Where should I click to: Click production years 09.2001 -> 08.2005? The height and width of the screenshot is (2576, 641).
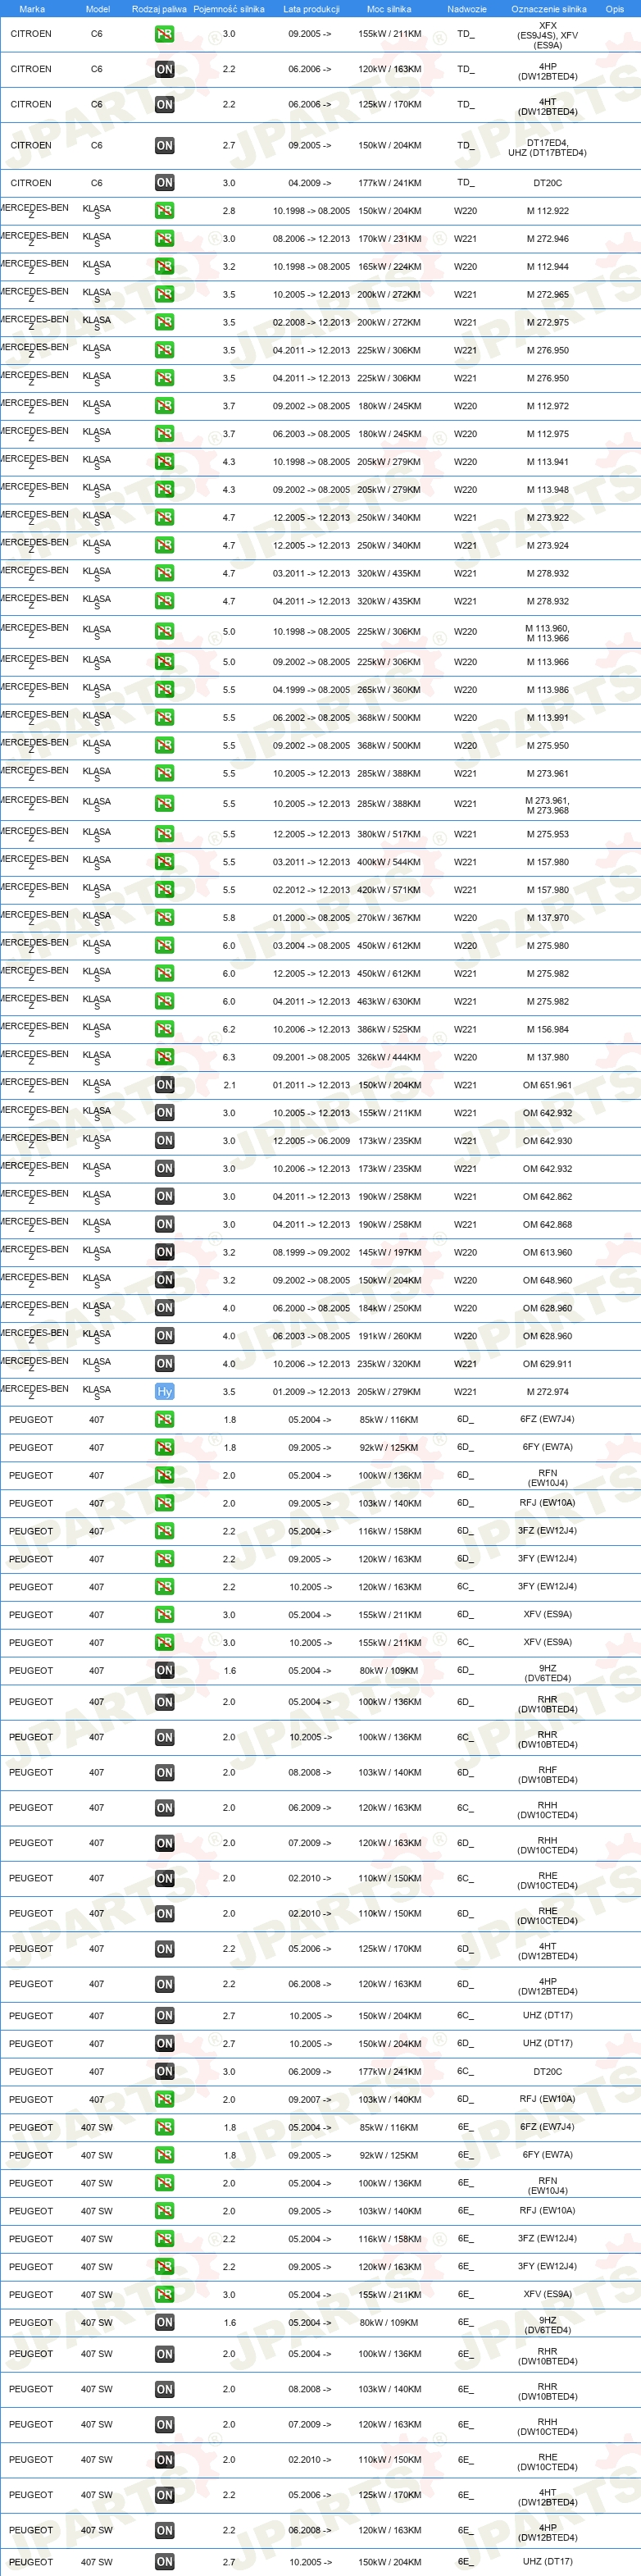(311, 1058)
